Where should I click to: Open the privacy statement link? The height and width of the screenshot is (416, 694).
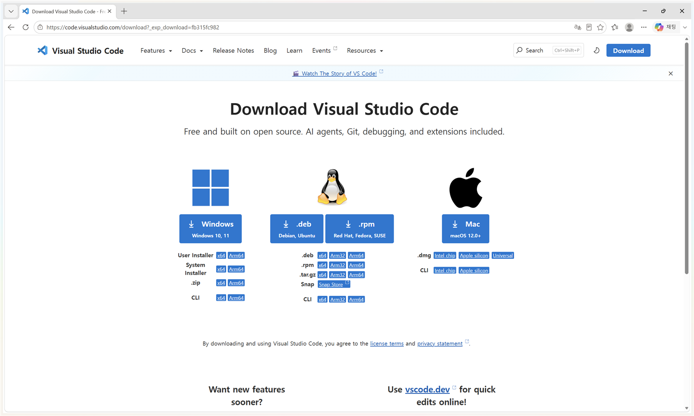pos(440,343)
